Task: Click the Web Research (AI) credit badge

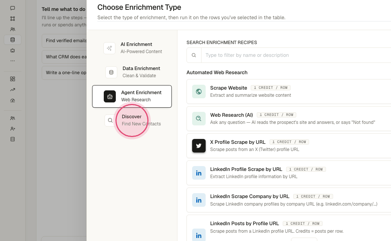Action: (276, 115)
